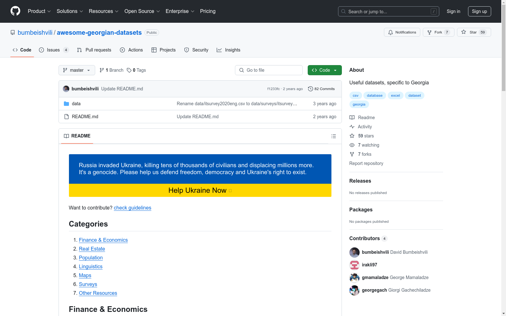
Task: Select the Code tab
Action: coord(22,50)
